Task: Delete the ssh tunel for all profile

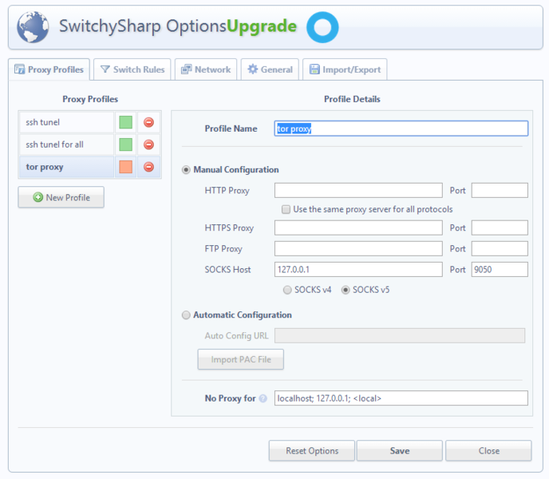Action: pos(148,144)
